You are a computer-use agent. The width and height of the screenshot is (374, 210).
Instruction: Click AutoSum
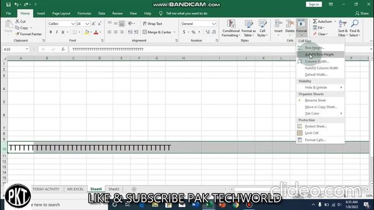click(x=323, y=22)
